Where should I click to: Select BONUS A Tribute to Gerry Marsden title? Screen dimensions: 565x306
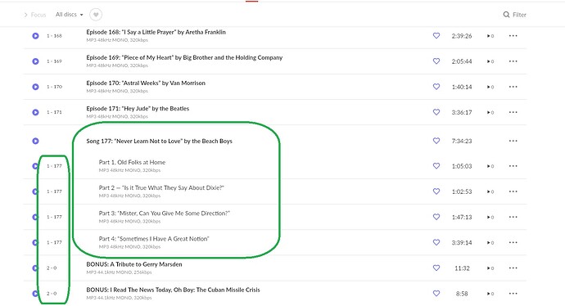click(134, 264)
